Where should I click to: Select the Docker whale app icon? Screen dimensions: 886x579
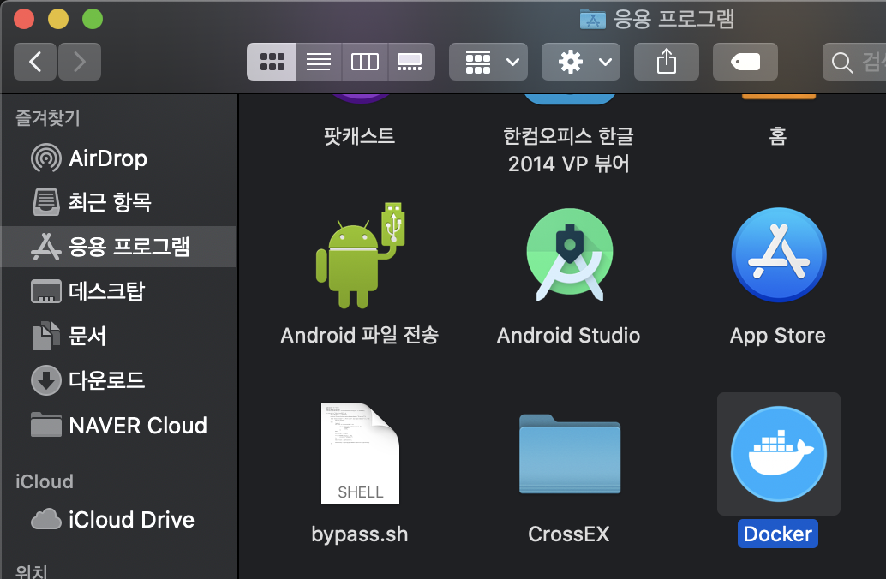point(779,454)
